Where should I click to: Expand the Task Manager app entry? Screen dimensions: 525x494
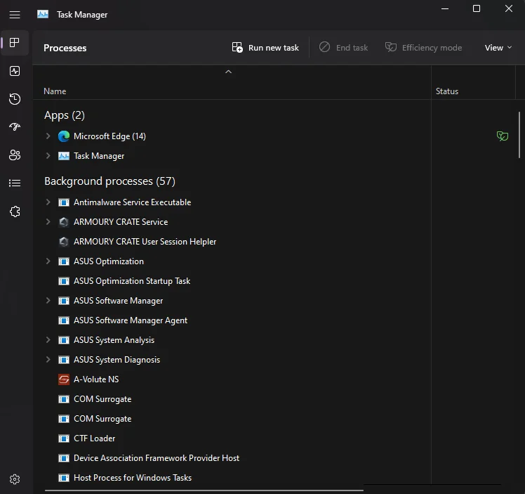click(48, 156)
